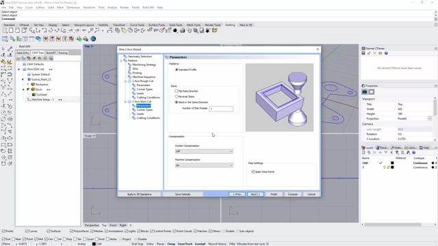Expand the Stock node in CAM tree
Screen dimensions: 438x246
[x=23, y=90]
